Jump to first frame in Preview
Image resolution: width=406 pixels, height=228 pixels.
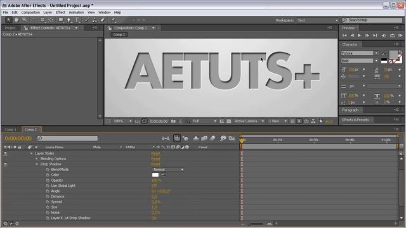coord(344,35)
